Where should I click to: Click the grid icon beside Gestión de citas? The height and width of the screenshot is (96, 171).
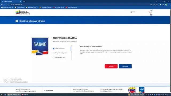(17, 21)
